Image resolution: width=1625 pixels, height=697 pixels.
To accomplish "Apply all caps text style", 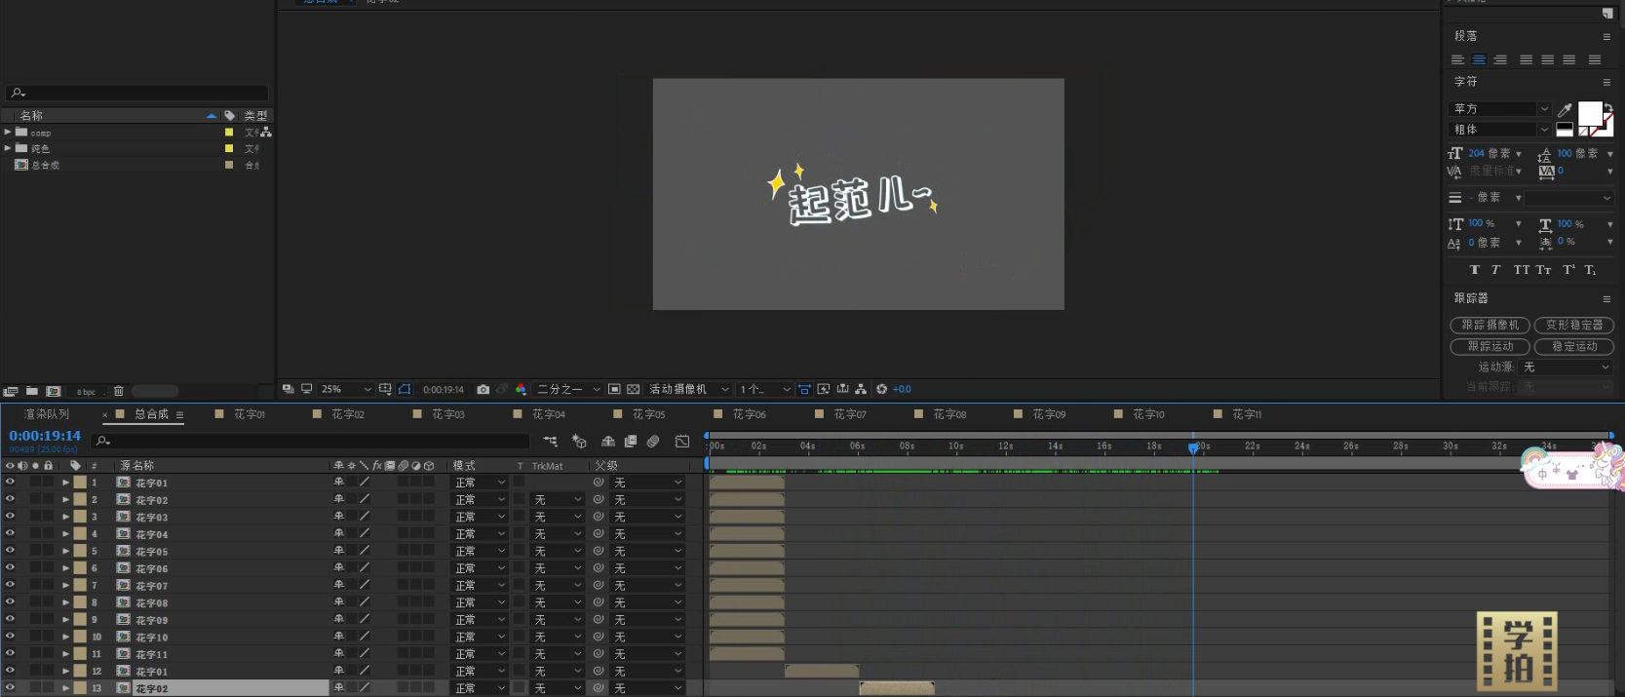I will [1521, 270].
